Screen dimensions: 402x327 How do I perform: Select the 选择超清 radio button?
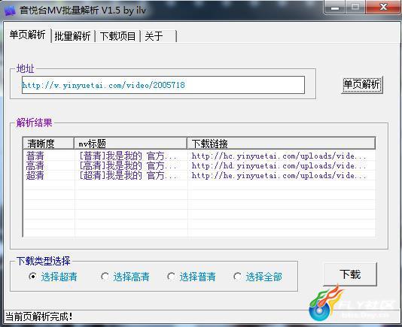(53, 277)
